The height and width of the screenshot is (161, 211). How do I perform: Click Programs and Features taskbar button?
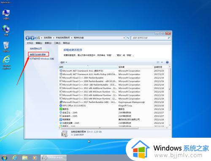click(54, 158)
